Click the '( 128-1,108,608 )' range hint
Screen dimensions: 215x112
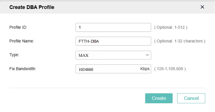(170, 69)
